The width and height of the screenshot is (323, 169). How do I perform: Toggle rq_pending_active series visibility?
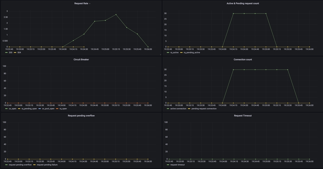192,52
